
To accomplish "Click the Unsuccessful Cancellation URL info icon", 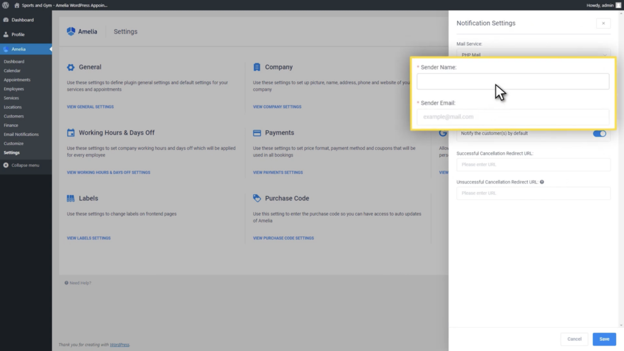I will coord(542,182).
